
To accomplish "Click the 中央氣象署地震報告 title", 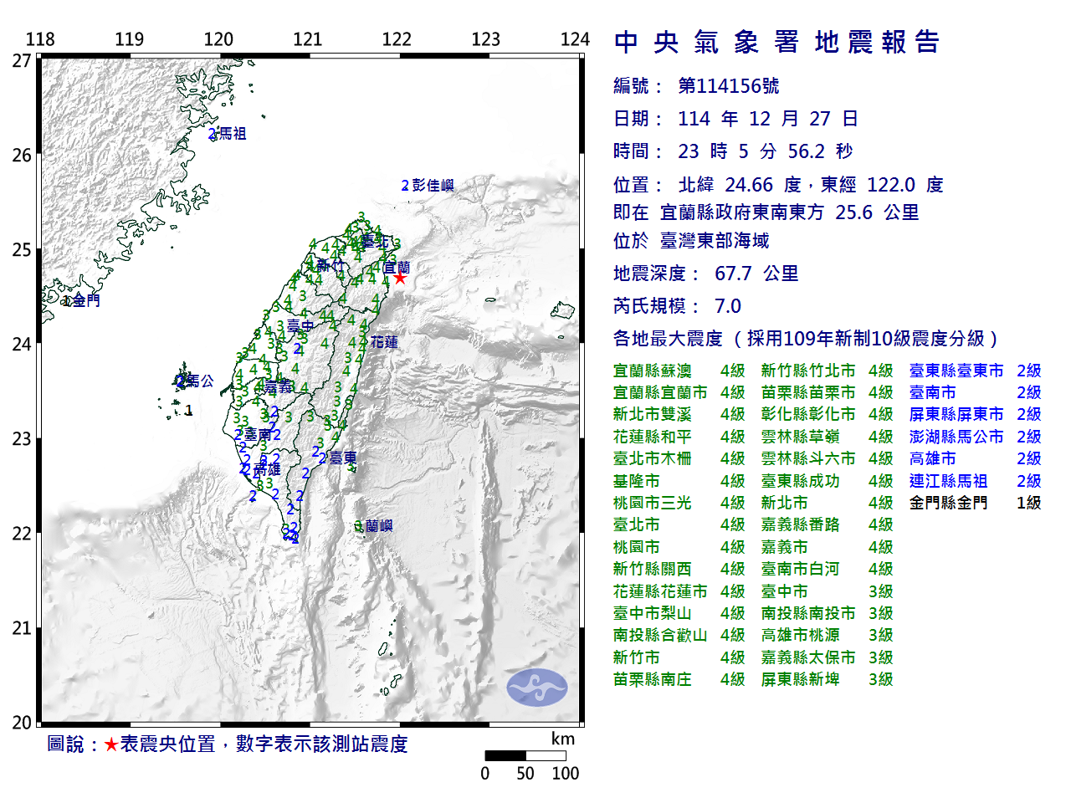I will pyautogui.click(x=776, y=42).
